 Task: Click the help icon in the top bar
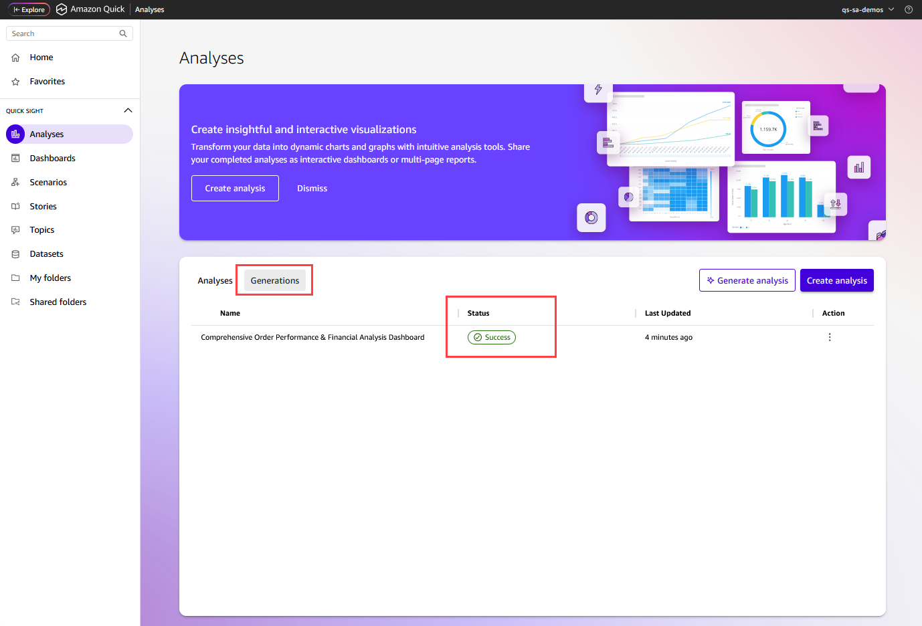tap(908, 9)
